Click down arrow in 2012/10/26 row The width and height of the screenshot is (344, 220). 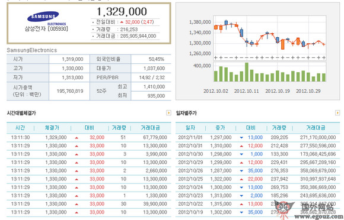tap(241, 171)
